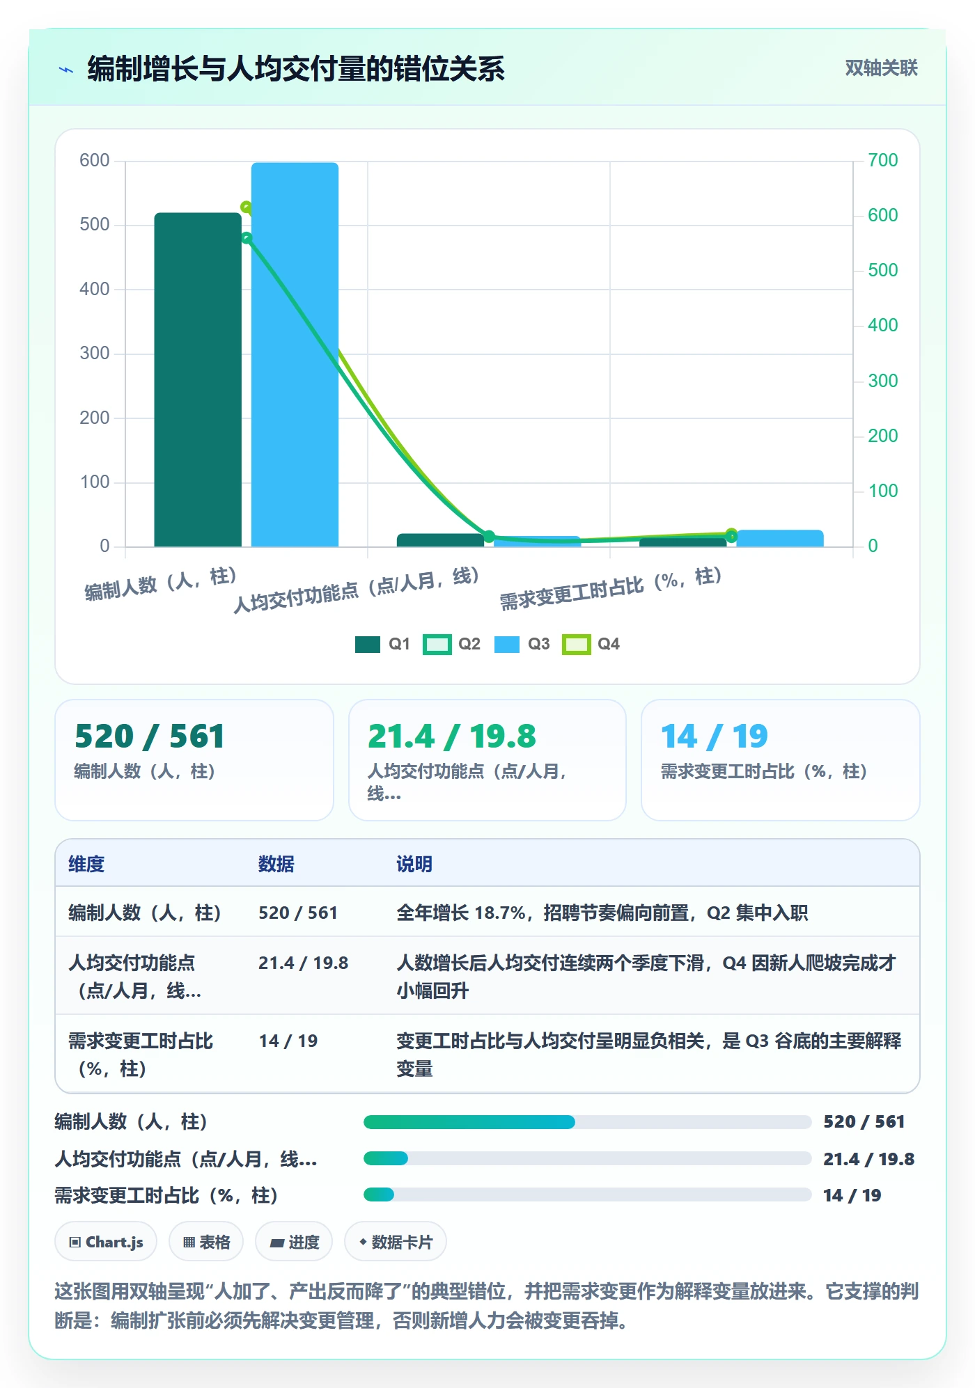Click the table cell '全年增长 18.7%' description

pyautogui.click(x=602, y=912)
